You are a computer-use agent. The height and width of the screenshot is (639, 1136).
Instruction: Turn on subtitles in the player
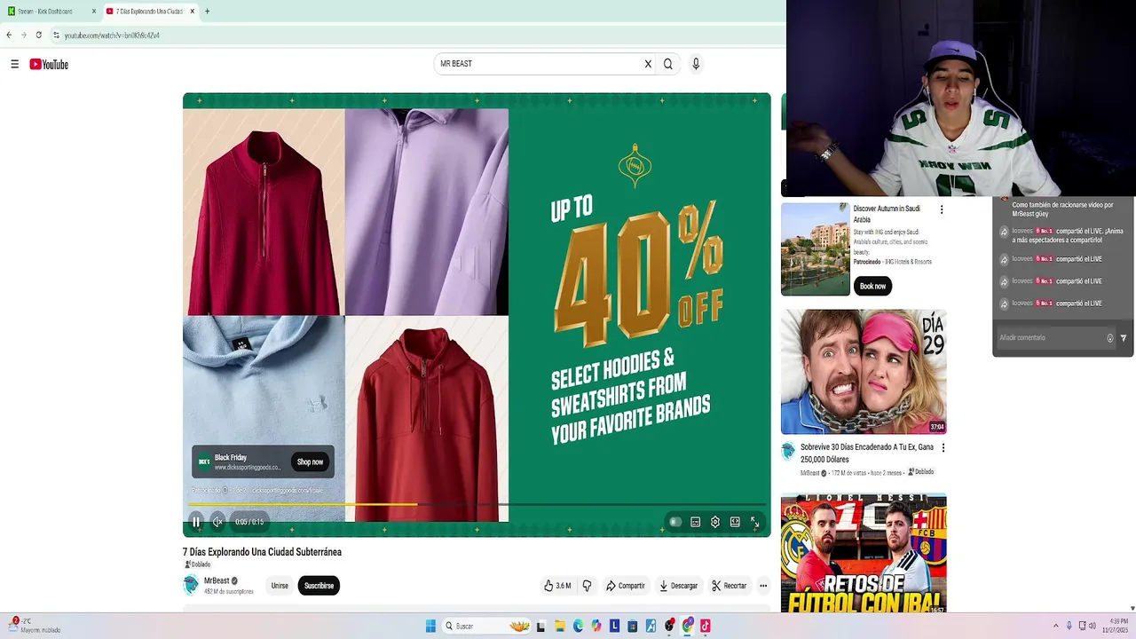695,522
